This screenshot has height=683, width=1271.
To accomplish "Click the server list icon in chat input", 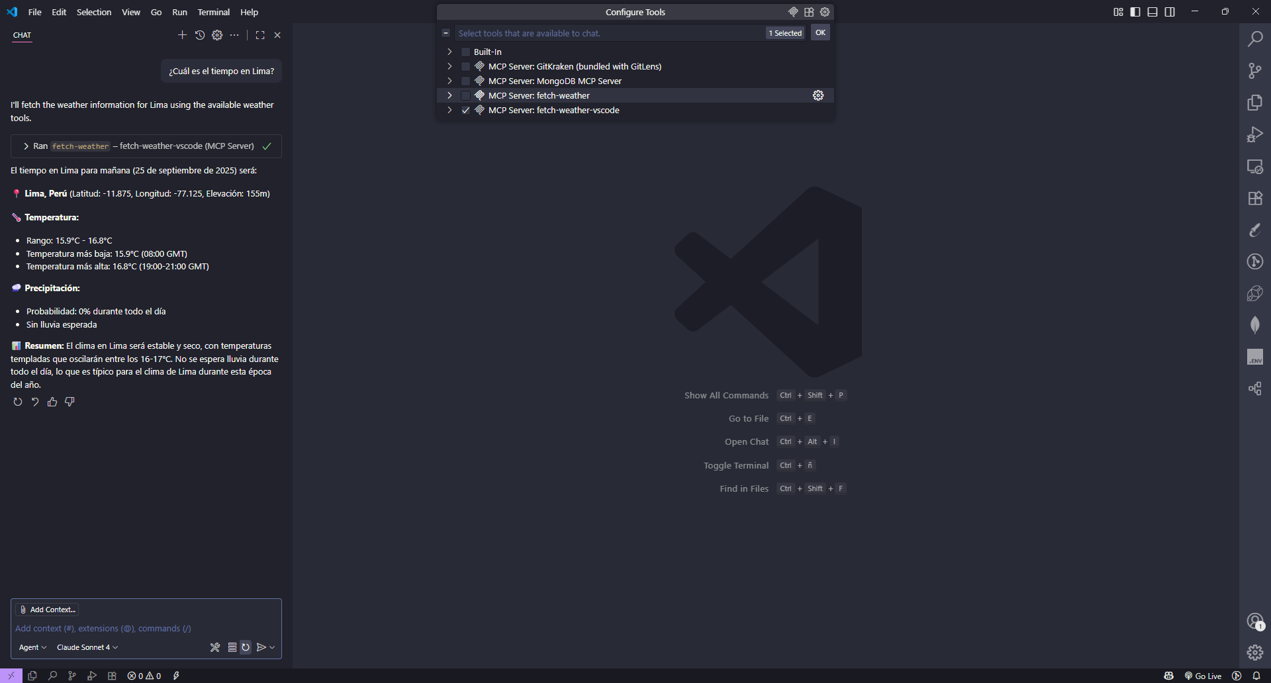I will [232, 647].
